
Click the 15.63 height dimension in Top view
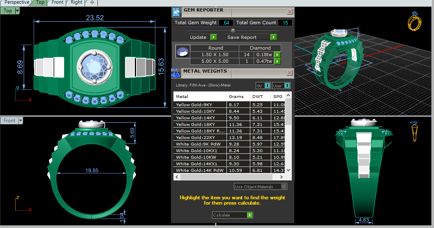[161, 67]
